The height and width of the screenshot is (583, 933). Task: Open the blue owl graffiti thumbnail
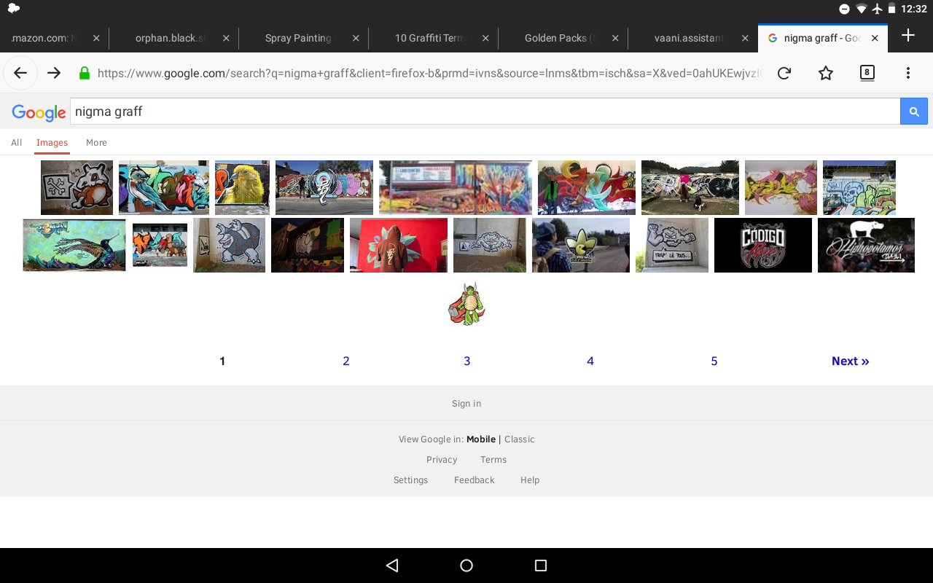164,187
